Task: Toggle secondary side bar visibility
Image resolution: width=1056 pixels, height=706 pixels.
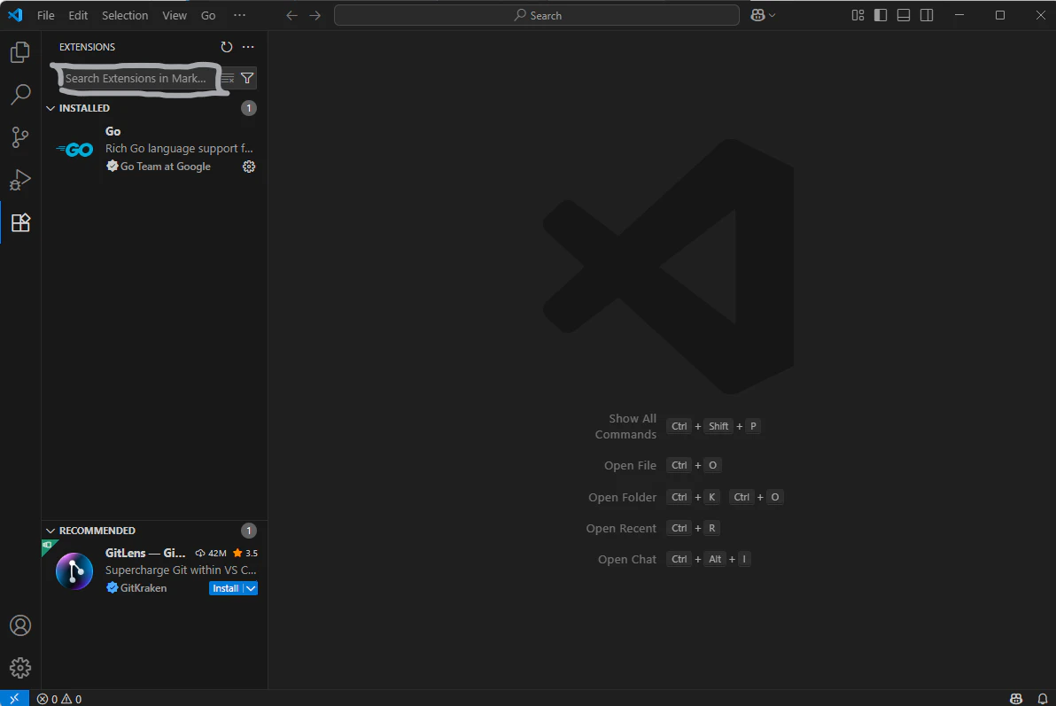Action: tap(927, 15)
